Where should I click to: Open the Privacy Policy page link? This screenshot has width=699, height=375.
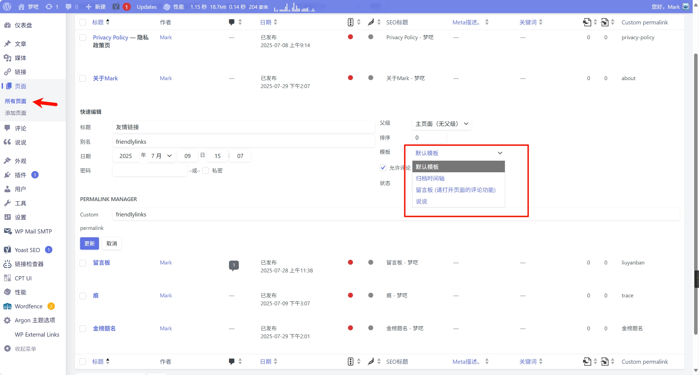111,37
